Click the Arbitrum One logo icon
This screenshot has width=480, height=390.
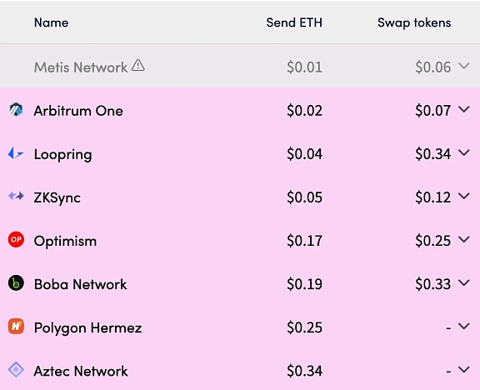pos(16,110)
